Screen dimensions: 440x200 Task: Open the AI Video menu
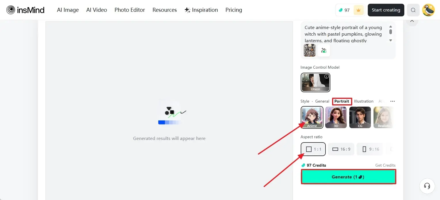[96, 10]
